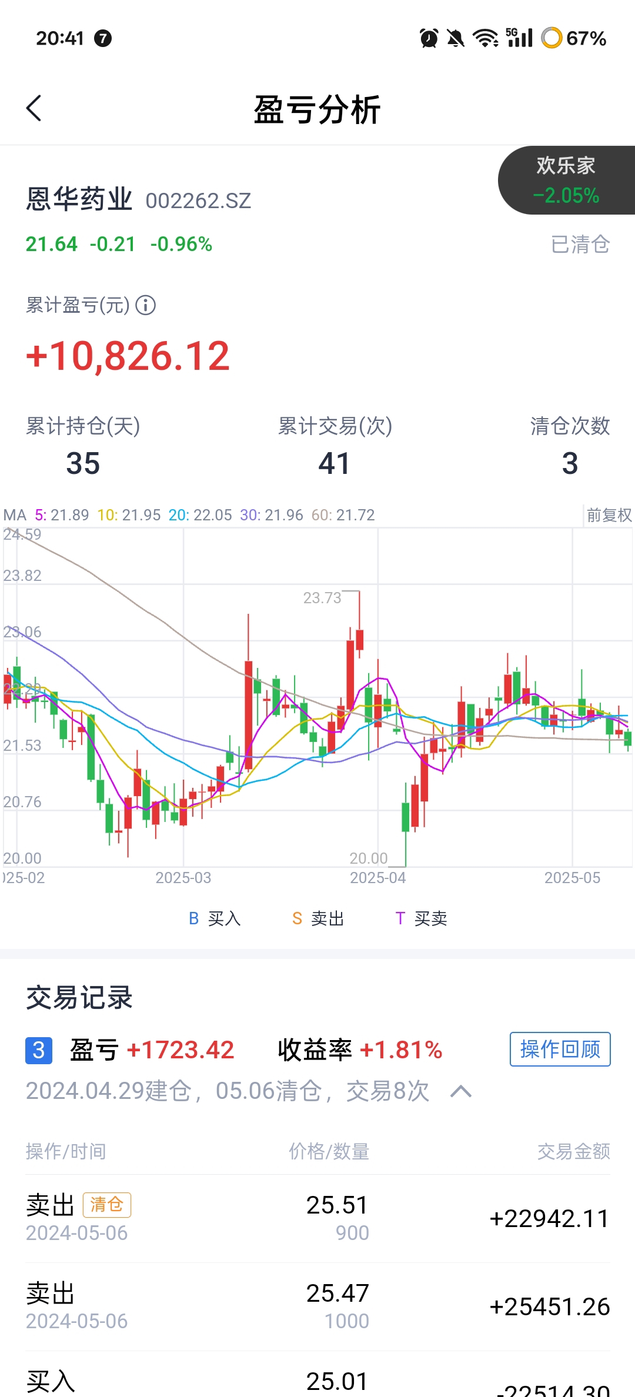
Task: Select 清仓次数 statistic
Action: (570, 446)
